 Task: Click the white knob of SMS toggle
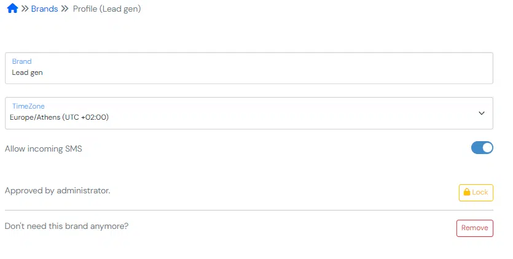[x=487, y=148]
